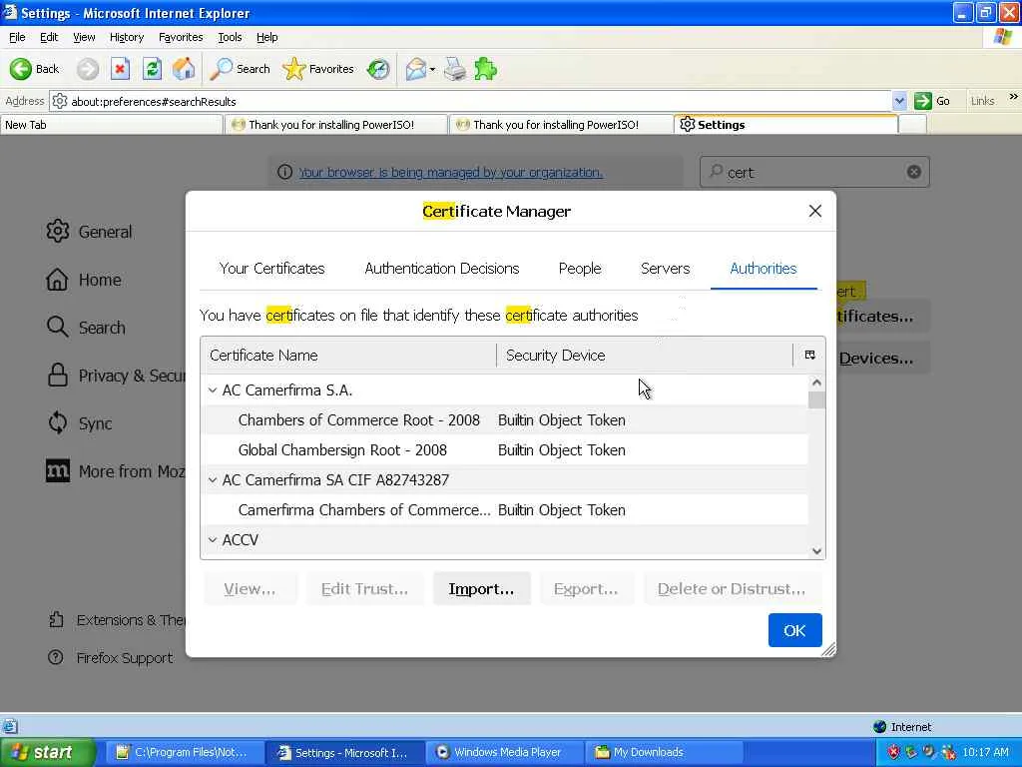
Task: Click the red Stop icon
Action: (120, 69)
